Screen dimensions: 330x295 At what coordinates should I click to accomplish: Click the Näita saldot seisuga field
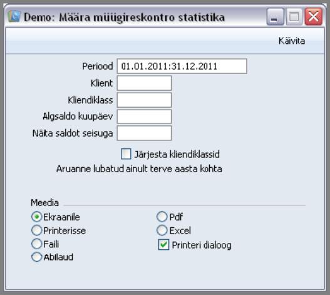145,133
